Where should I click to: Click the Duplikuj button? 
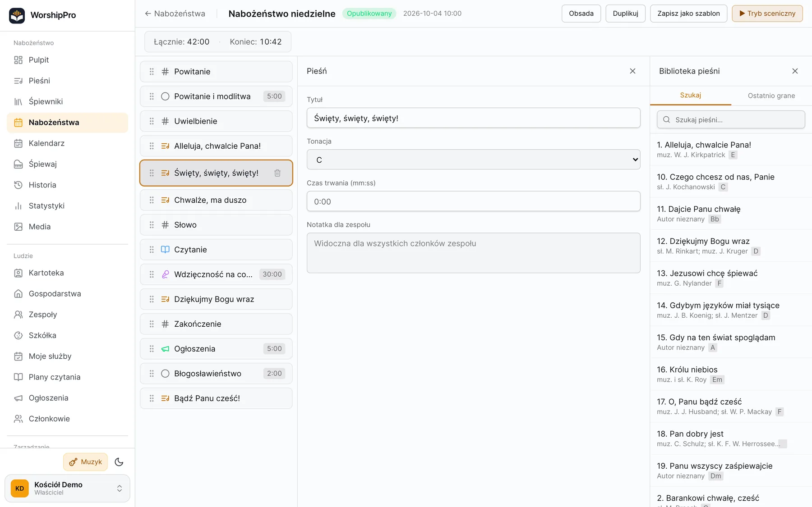click(x=625, y=14)
